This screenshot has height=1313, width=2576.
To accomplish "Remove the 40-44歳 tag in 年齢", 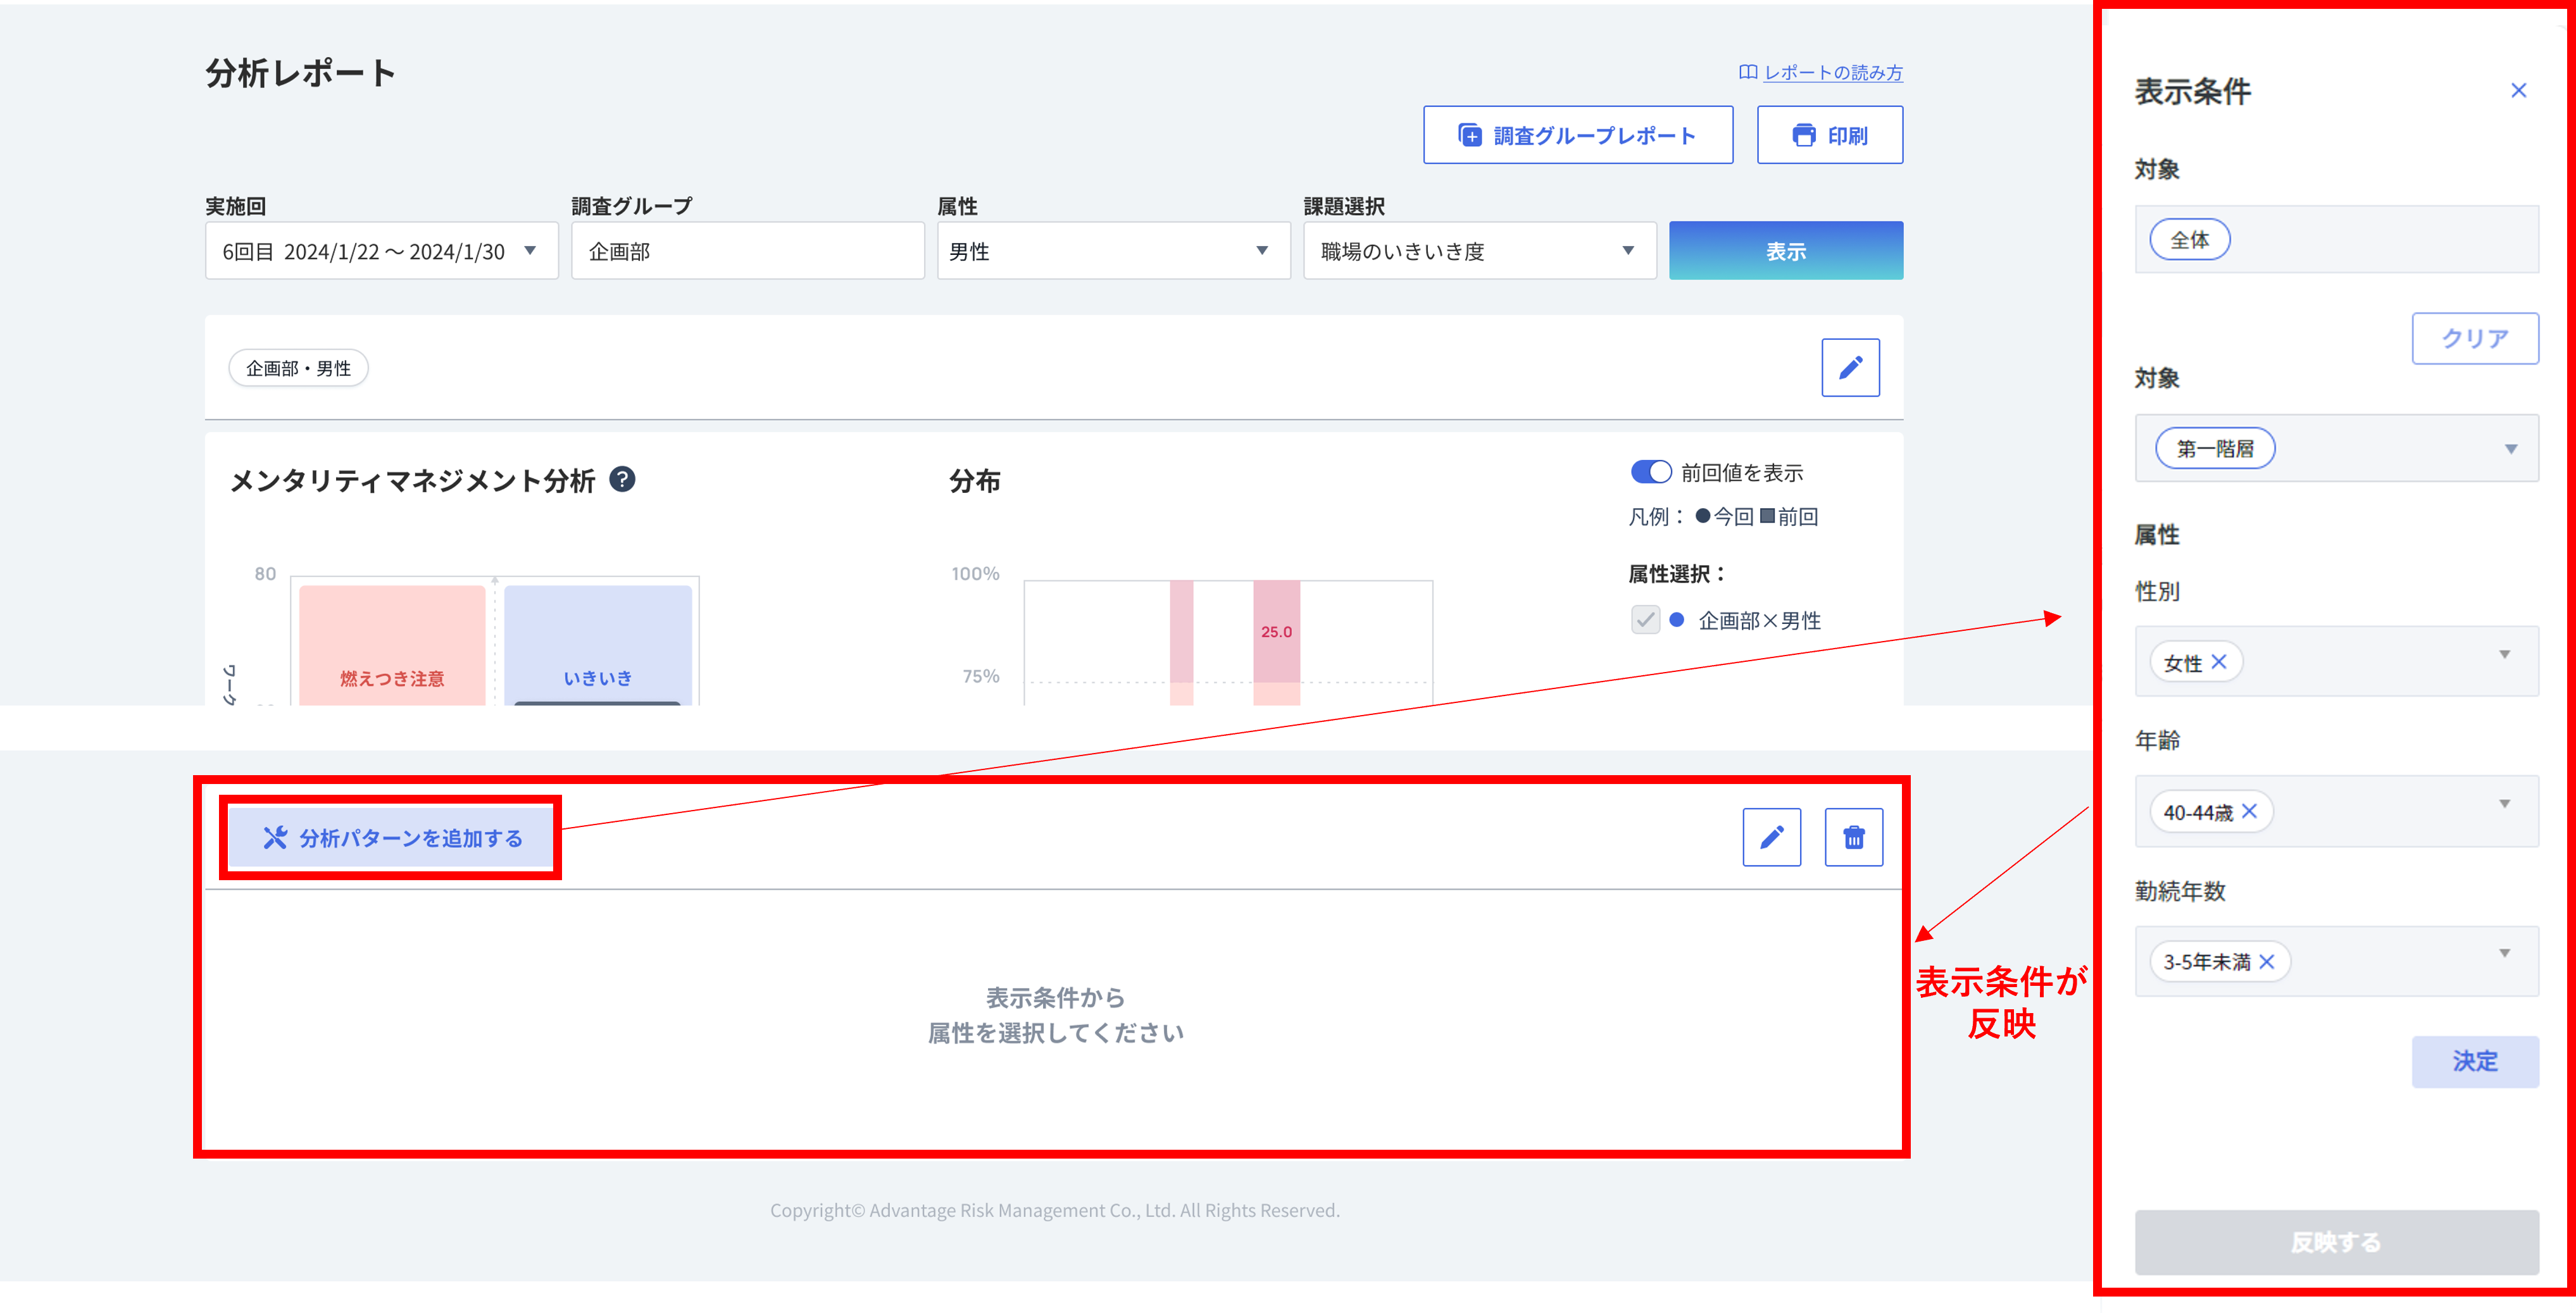I will click(2249, 811).
